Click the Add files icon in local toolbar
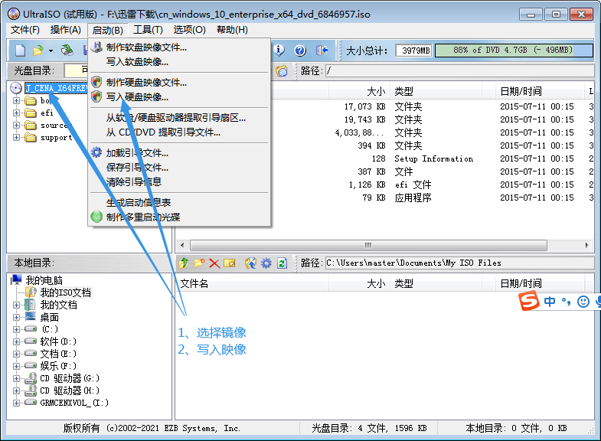Screen dimensions: 601x441 pyautogui.click(x=250, y=263)
